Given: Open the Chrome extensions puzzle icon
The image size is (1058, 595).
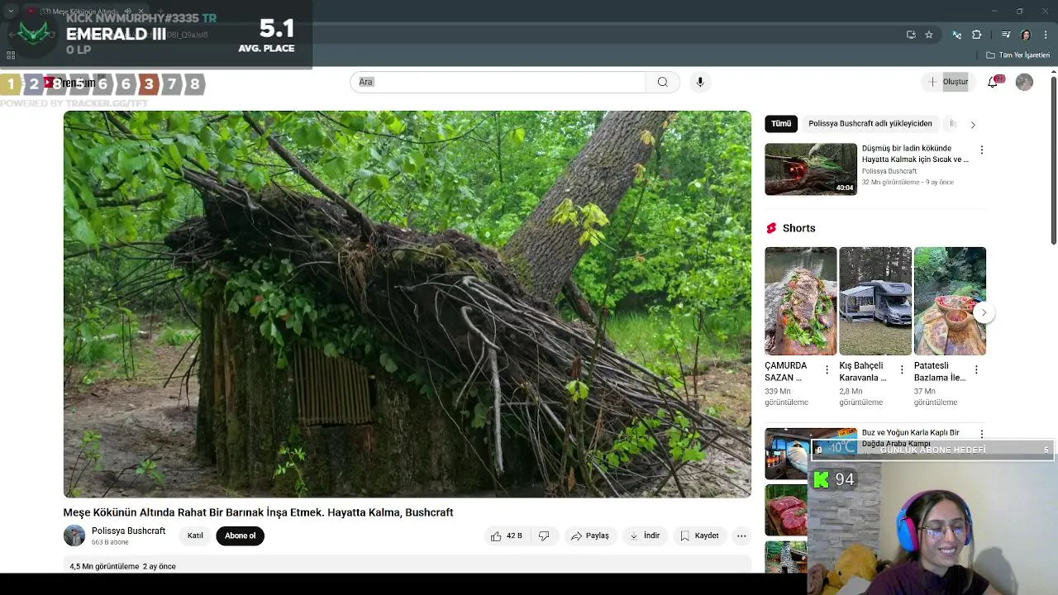Looking at the screenshot, I should coord(976,35).
